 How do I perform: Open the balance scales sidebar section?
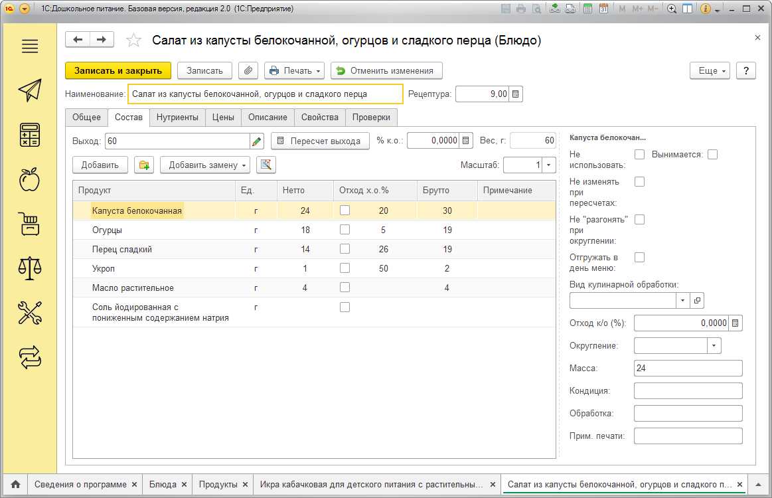(30, 268)
